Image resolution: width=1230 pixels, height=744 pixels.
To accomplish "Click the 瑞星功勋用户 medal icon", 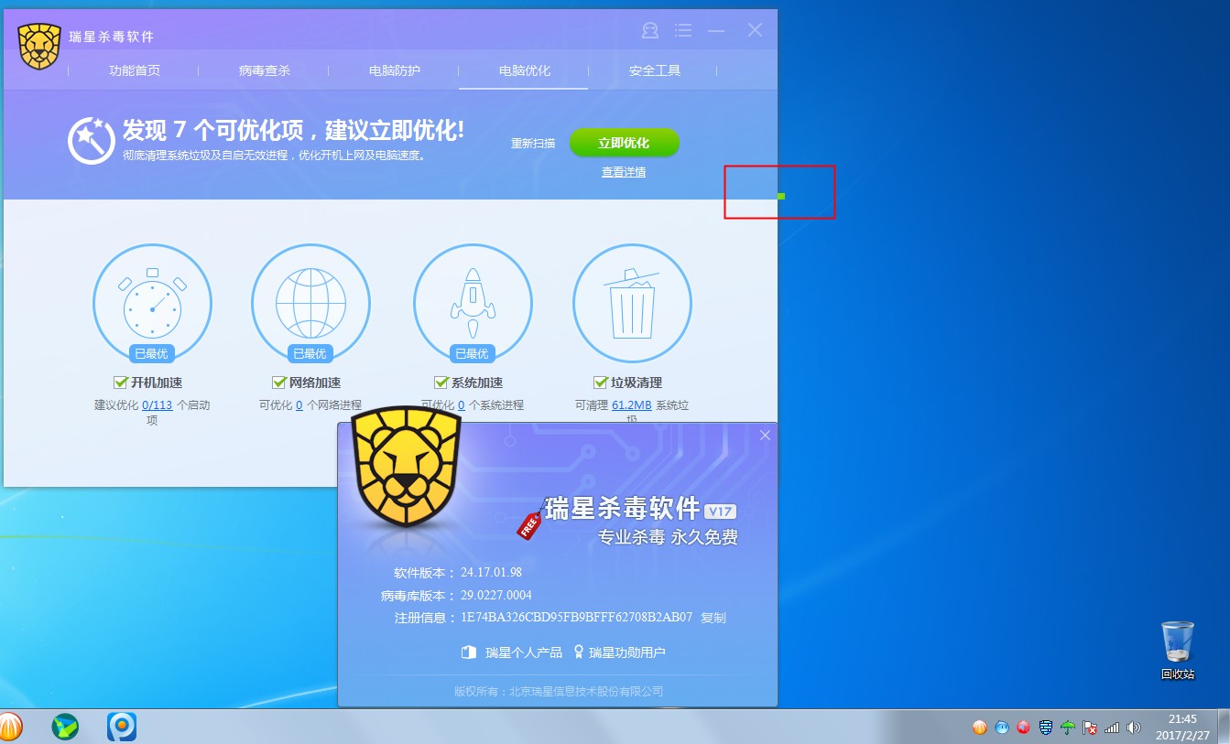I will pos(579,652).
